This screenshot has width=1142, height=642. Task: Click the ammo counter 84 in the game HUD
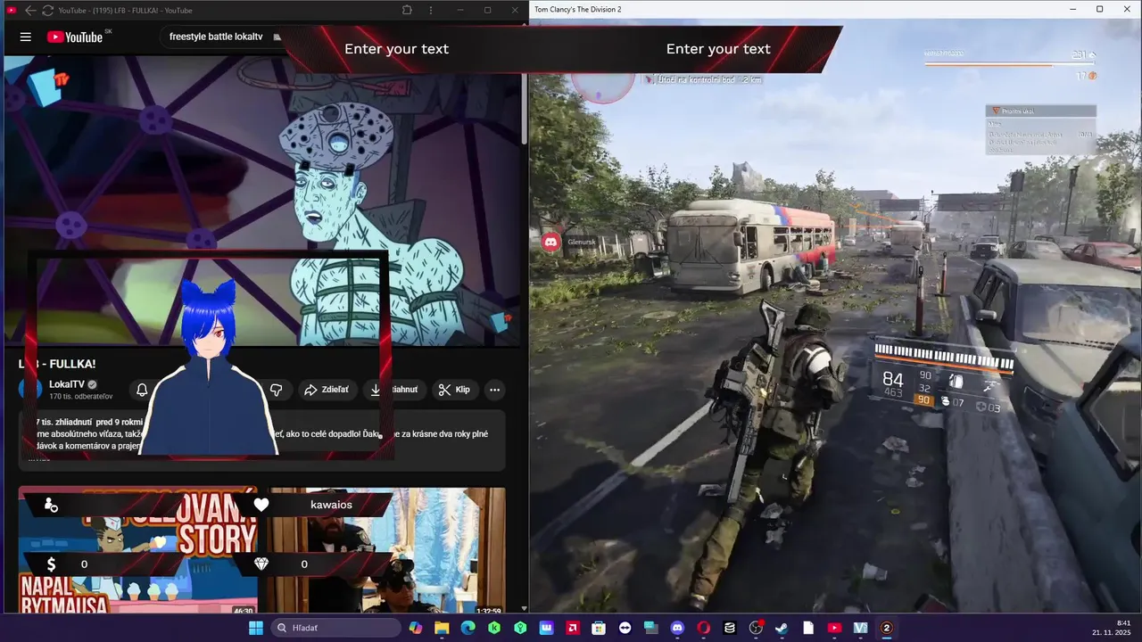[893, 380]
